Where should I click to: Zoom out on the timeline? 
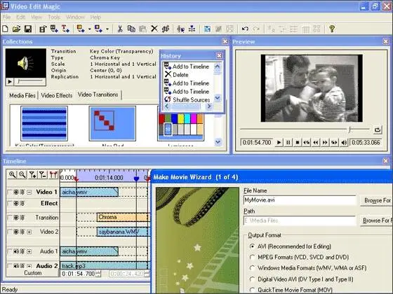pyautogui.click(x=22, y=174)
